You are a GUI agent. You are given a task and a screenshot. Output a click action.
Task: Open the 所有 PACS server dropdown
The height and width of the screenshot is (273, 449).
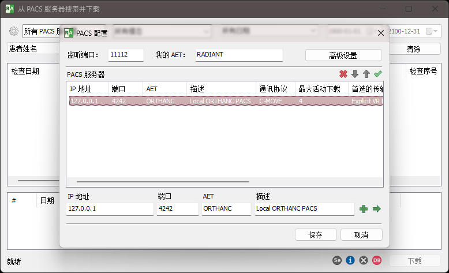click(x=42, y=31)
